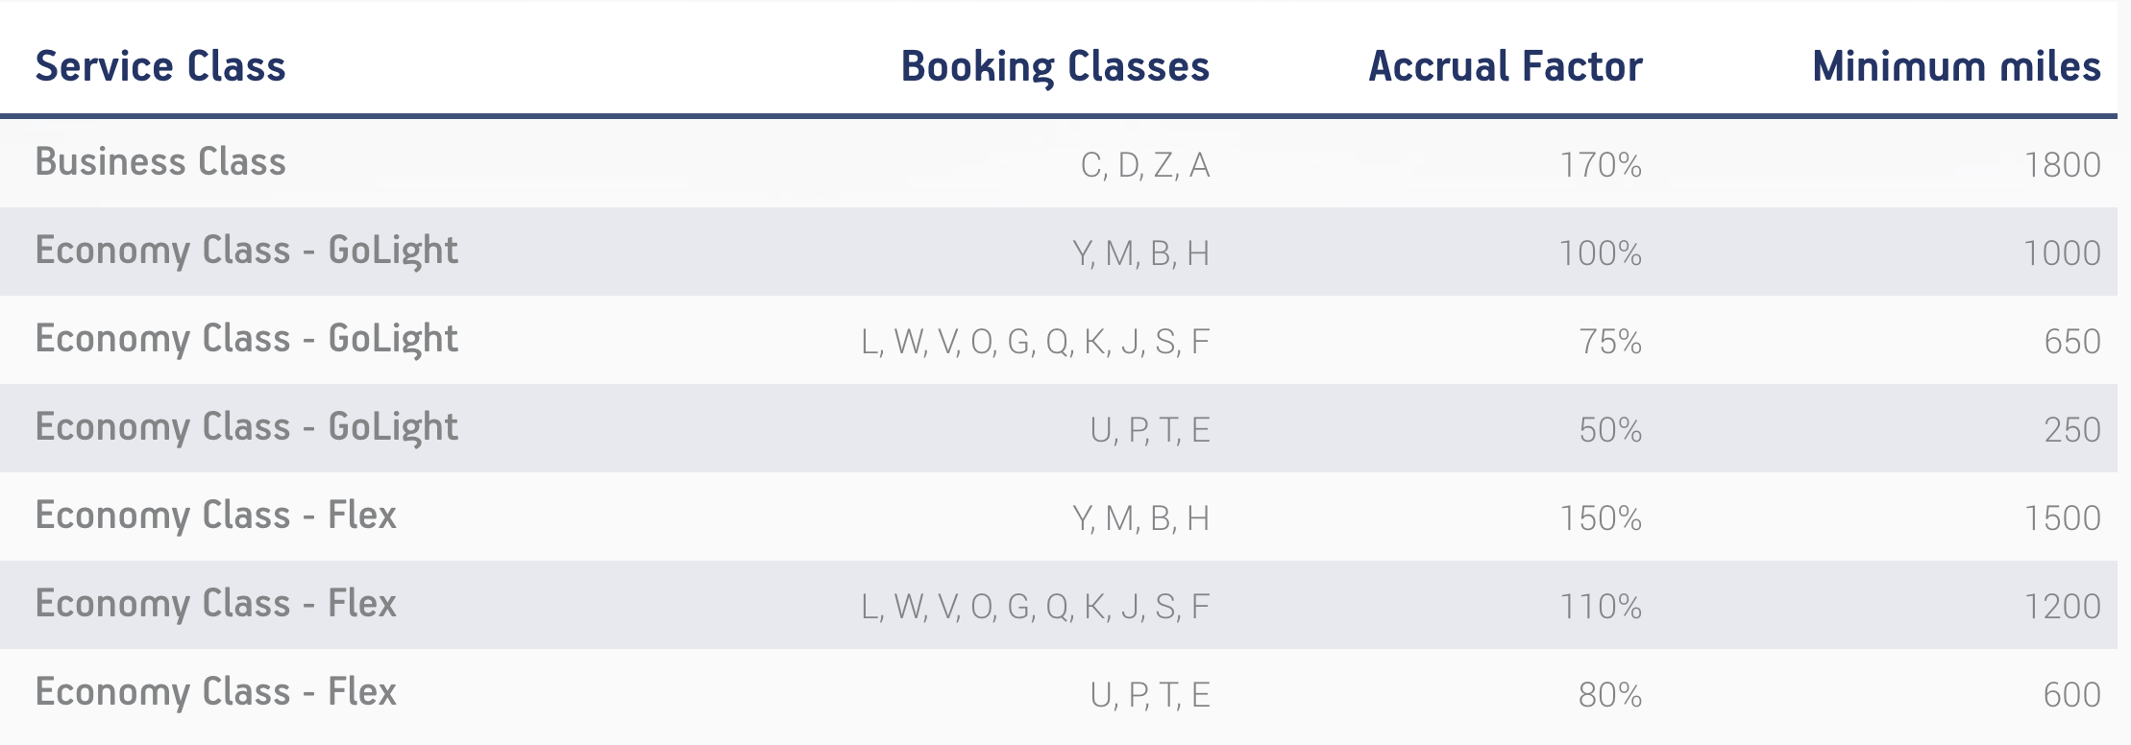
Task: Click the 600 minimum miles value
Action: point(2071,695)
